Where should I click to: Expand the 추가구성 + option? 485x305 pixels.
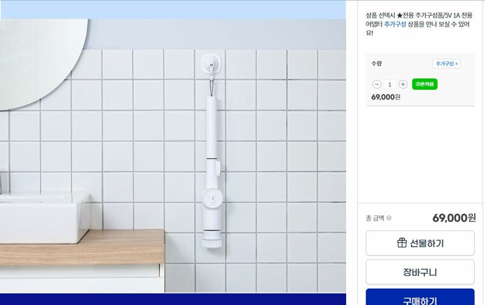(447, 64)
